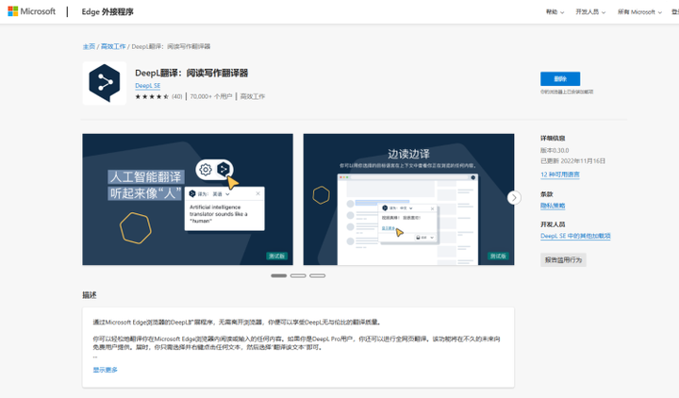Click the 70,000+ 个用户 text

pos(211,96)
